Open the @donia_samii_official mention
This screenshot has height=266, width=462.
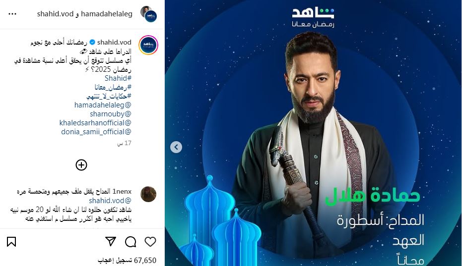[x=96, y=132]
